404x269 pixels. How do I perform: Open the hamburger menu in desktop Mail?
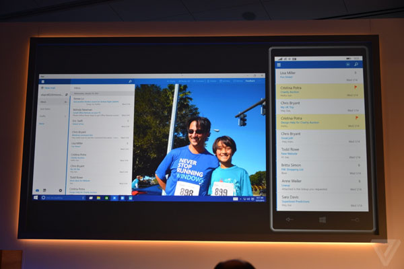(x=43, y=81)
